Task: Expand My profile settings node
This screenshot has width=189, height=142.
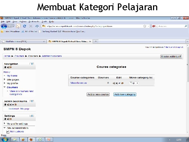Action: [4, 123]
